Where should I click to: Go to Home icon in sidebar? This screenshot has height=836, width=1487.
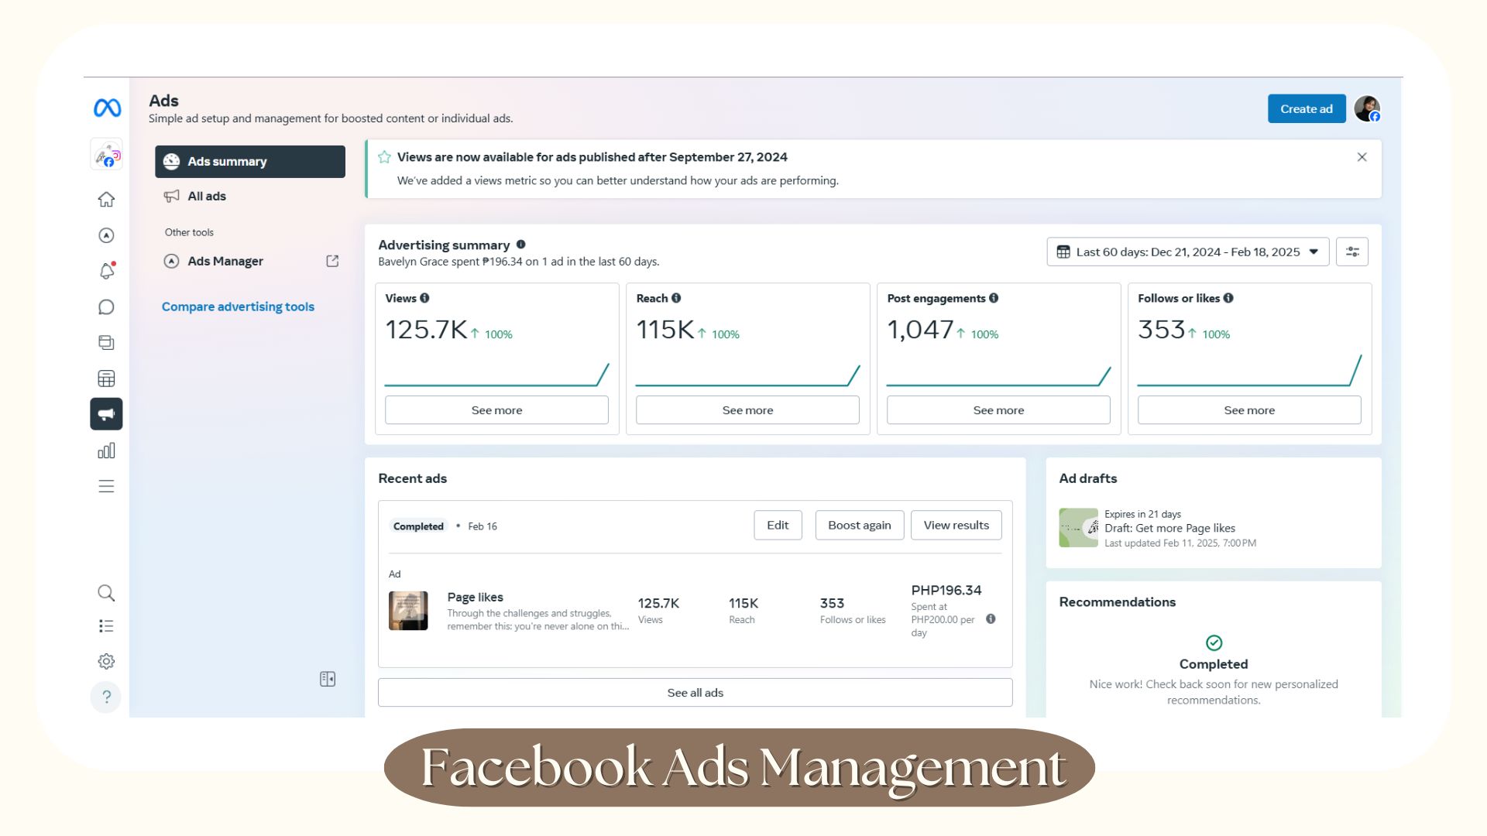tap(106, 200)
